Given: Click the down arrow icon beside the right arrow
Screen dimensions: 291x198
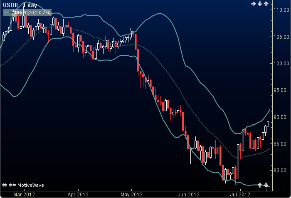Looking at the screenshot, I should pos(260,4).
